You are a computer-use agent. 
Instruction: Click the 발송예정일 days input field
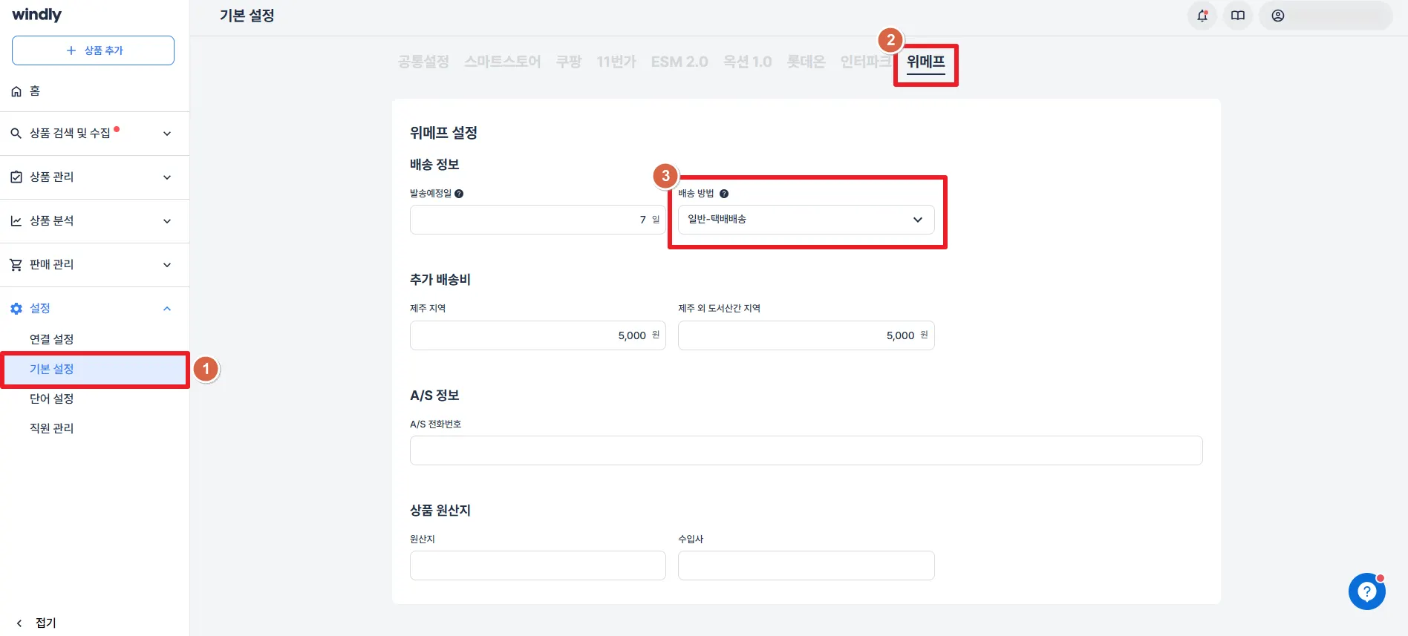538,220
